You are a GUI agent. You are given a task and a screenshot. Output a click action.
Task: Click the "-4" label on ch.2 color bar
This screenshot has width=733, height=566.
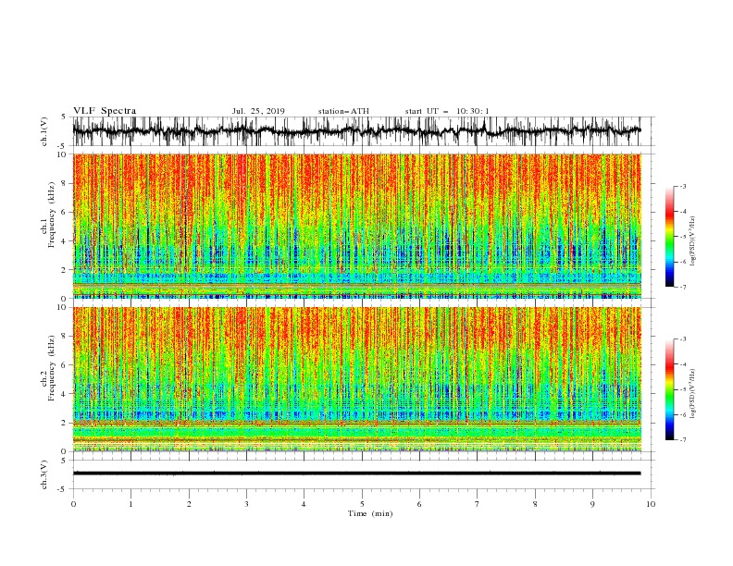click(683, 364)
